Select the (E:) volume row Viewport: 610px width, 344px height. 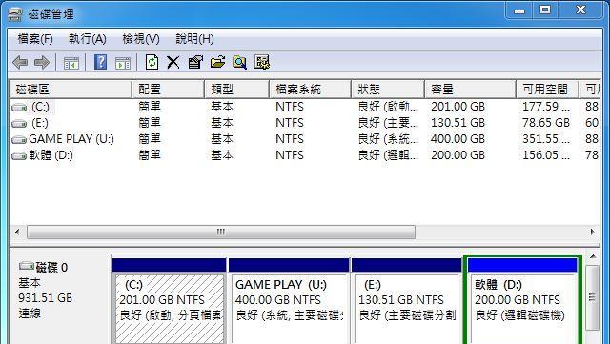(305, 123)
